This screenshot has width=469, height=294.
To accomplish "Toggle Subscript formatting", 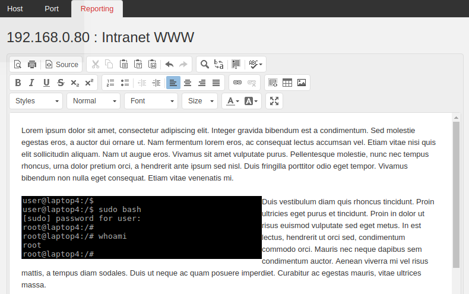I will coord(75,83).
